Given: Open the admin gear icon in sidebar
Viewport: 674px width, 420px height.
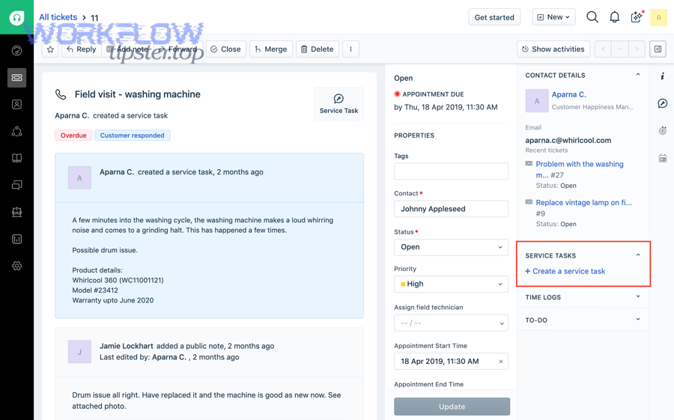Looking at the screenshot, I should 16,266.
